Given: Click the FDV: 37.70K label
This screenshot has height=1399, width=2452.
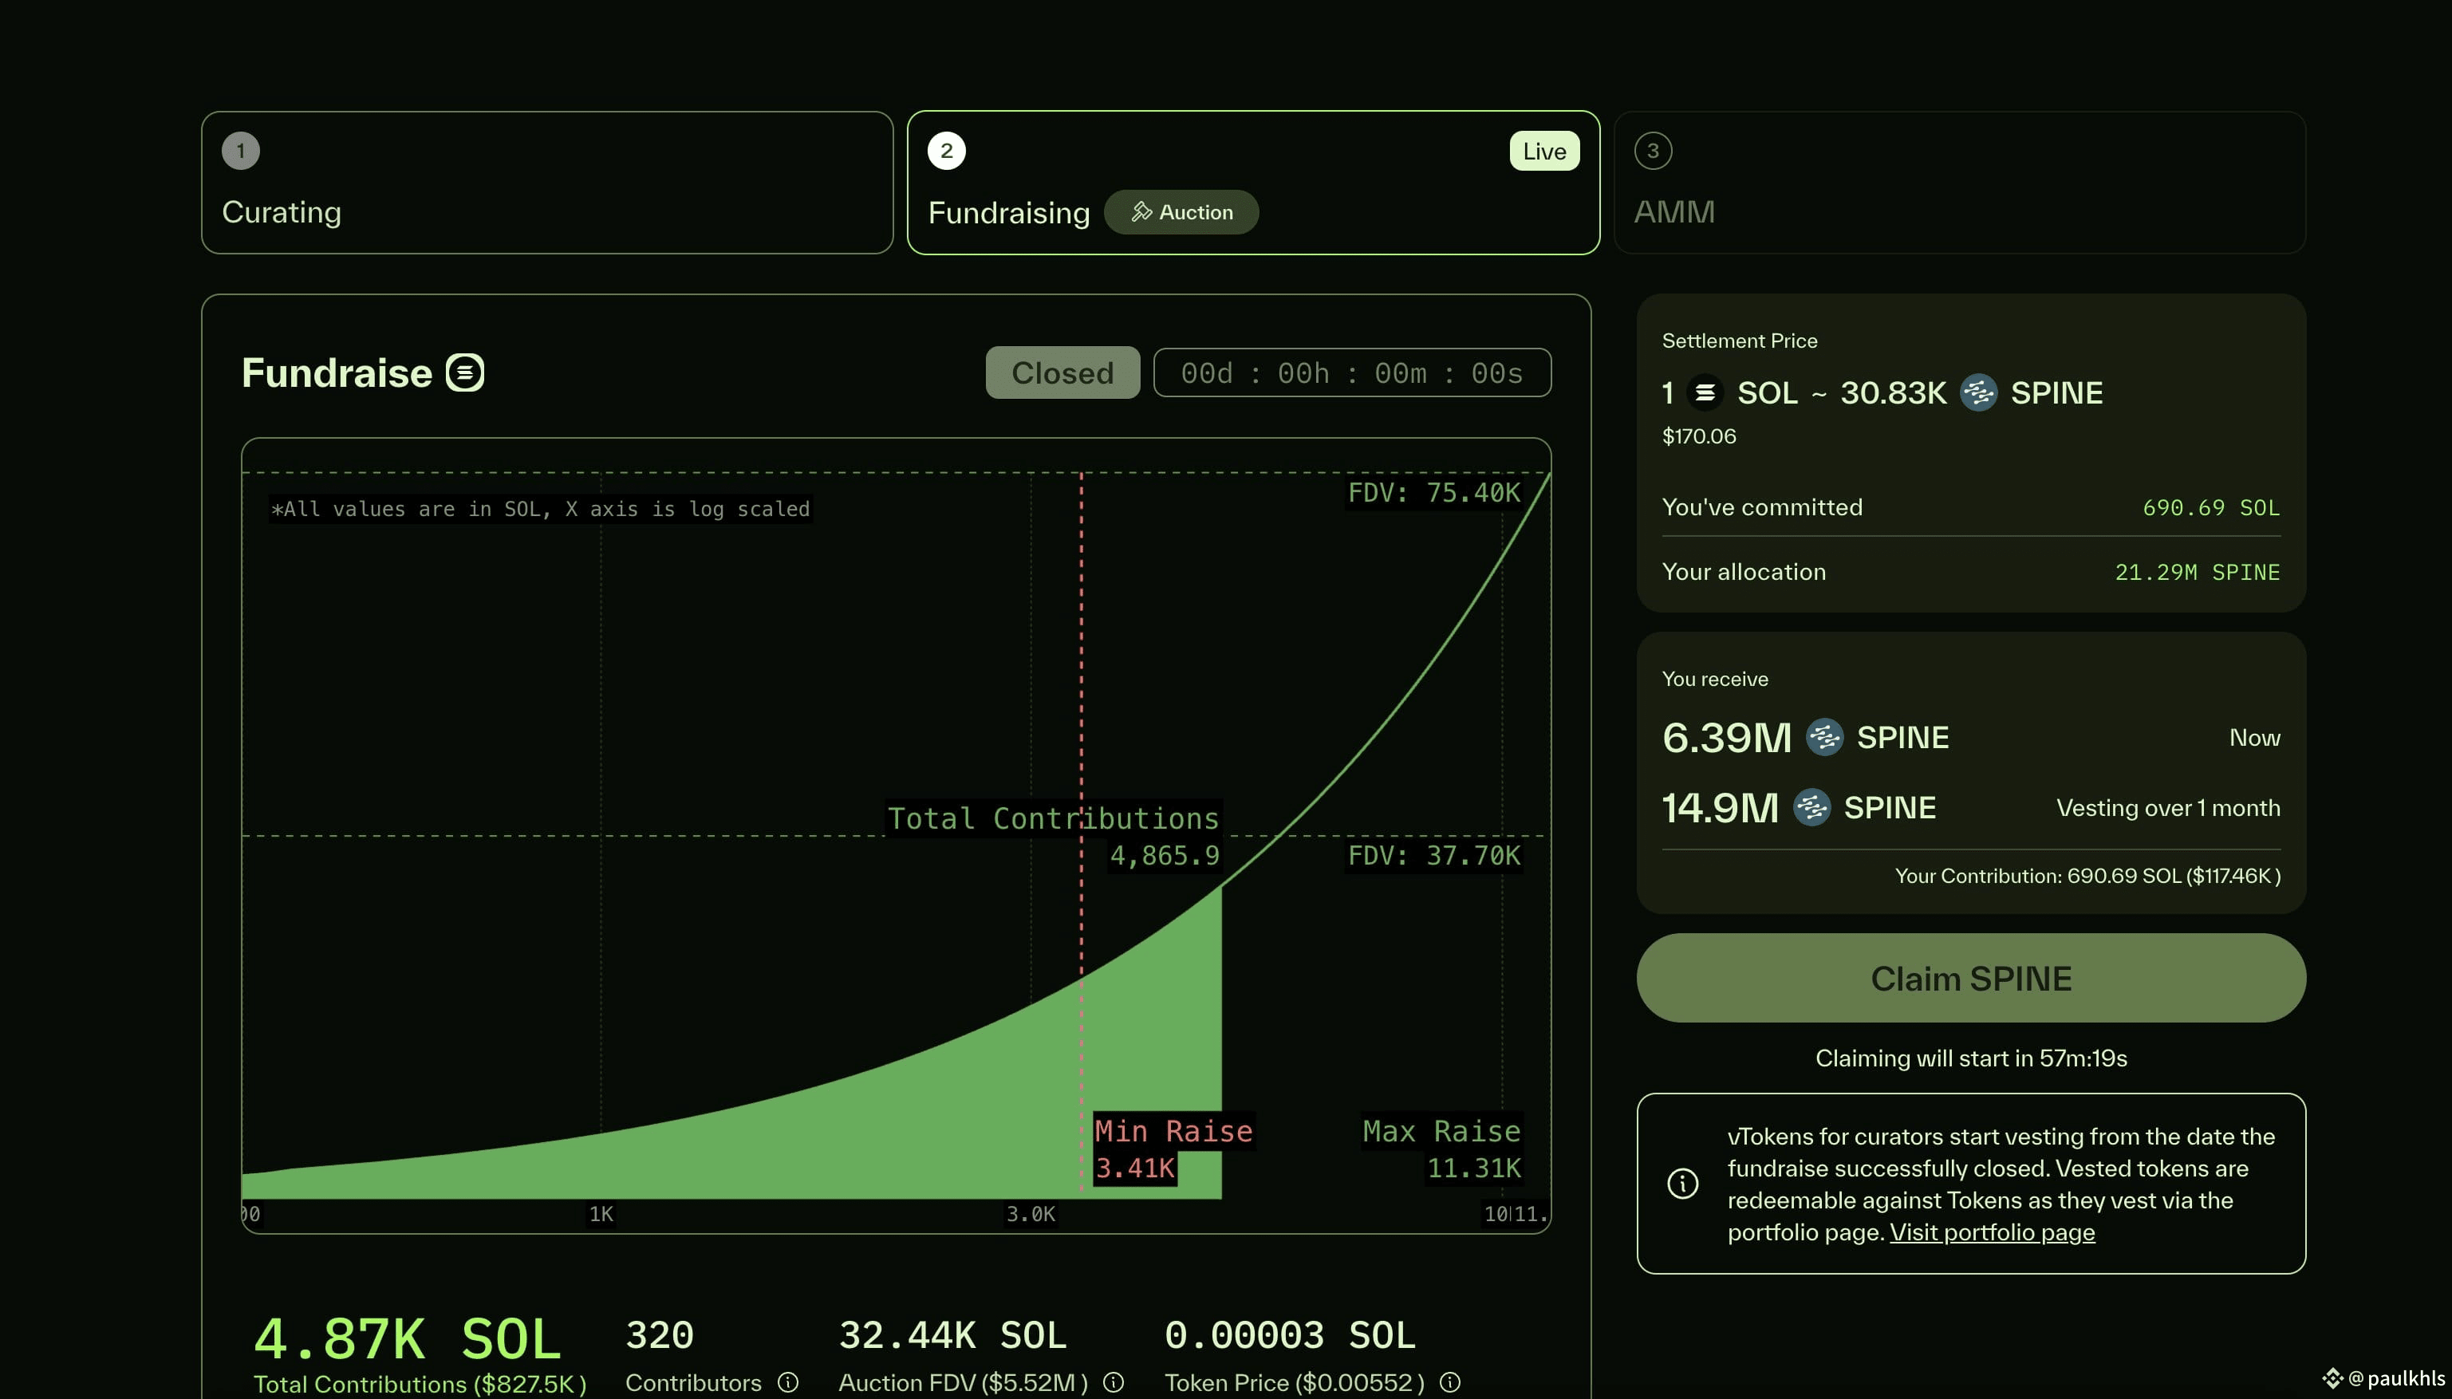Looking at the screenshot, I should tap(1433, 855).
